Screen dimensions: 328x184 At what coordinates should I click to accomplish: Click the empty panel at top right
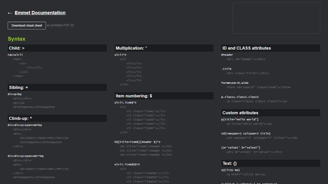click(x=276, y=18)
